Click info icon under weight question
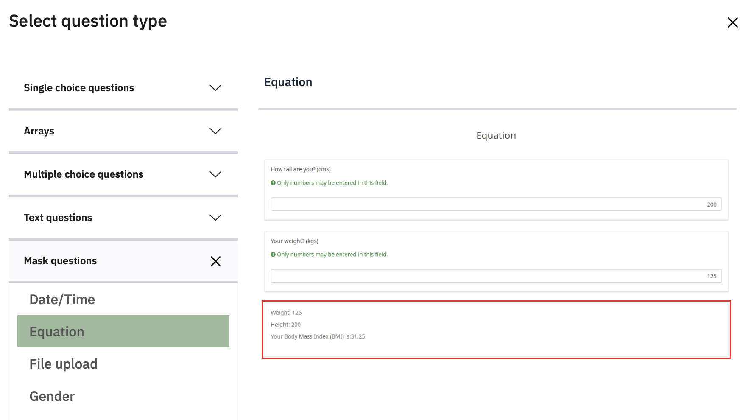 click(x=273, y=255)
